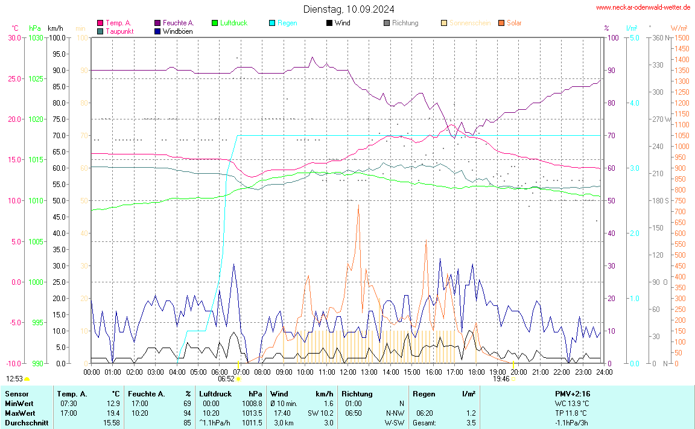
Task: Click the PMV+2:16 header in table
Action: [572, 394]
